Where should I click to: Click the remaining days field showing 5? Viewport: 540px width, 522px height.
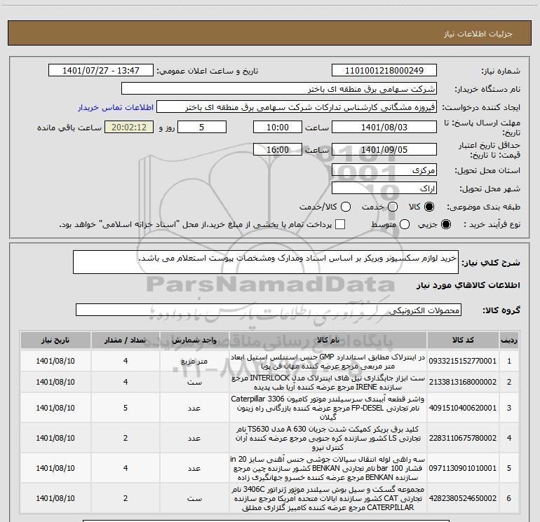(202, 127)
